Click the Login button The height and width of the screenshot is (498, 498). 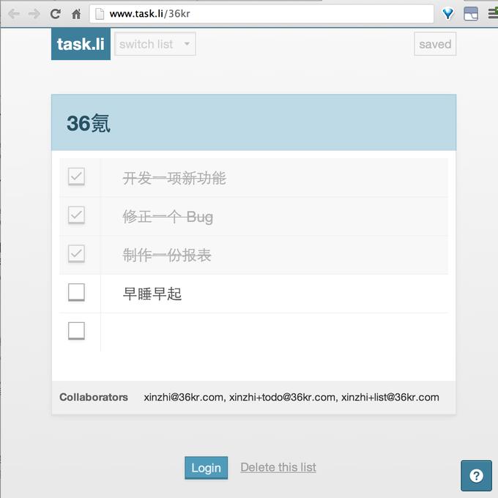(206, 467)
